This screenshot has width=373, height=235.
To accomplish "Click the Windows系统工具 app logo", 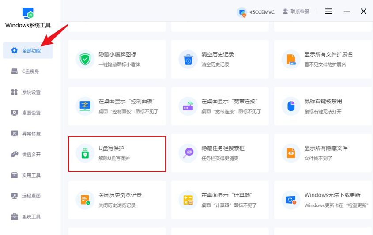I will point(28,13).
